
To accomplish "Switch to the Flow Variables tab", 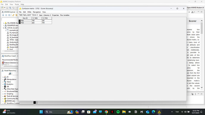I will [65, 15].
